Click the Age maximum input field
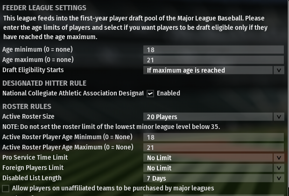The width and height of the screenshot is (289, 196). [x=213, y=60]
